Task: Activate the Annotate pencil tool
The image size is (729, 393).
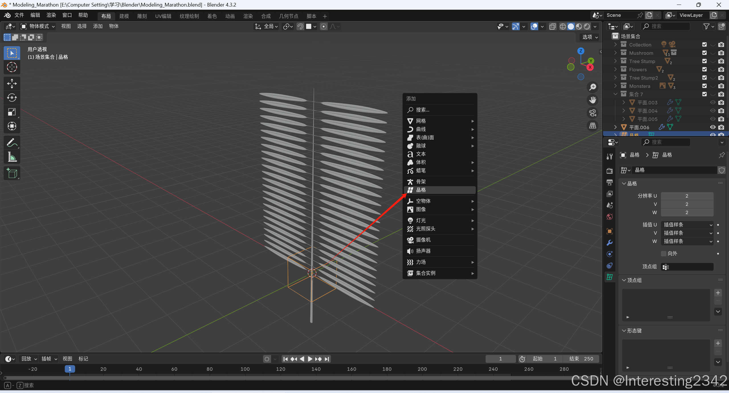Action: (x=12, y=143)
